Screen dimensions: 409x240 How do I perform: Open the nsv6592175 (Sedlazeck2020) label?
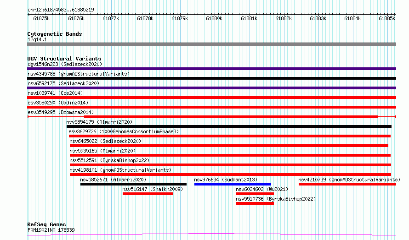click(63, 83)
